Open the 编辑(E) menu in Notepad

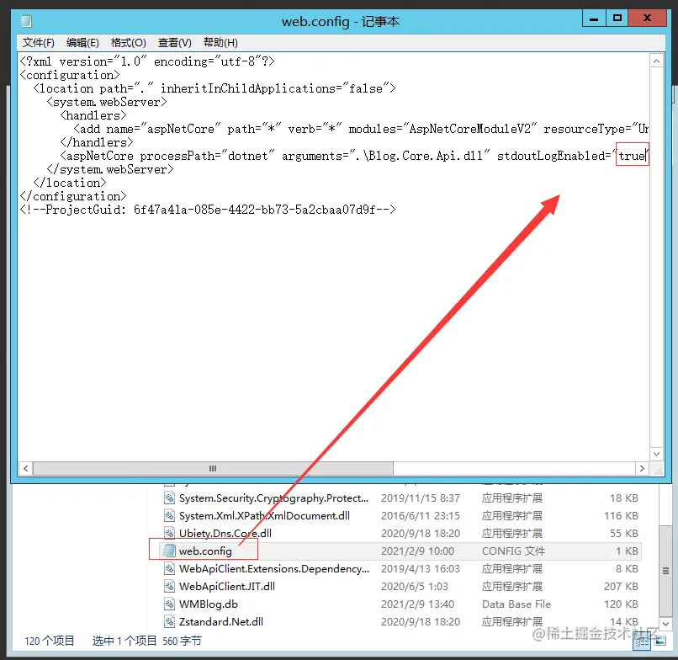click(82, 43)
